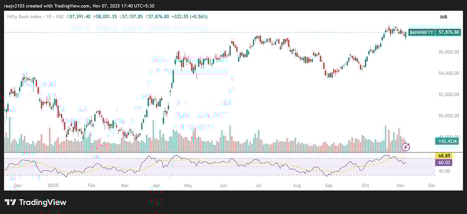Image resolution: width=467 pixels, height=214 pixels.
Task: Click the Nifty Bank Index chart title
Action: coord(25,17)
